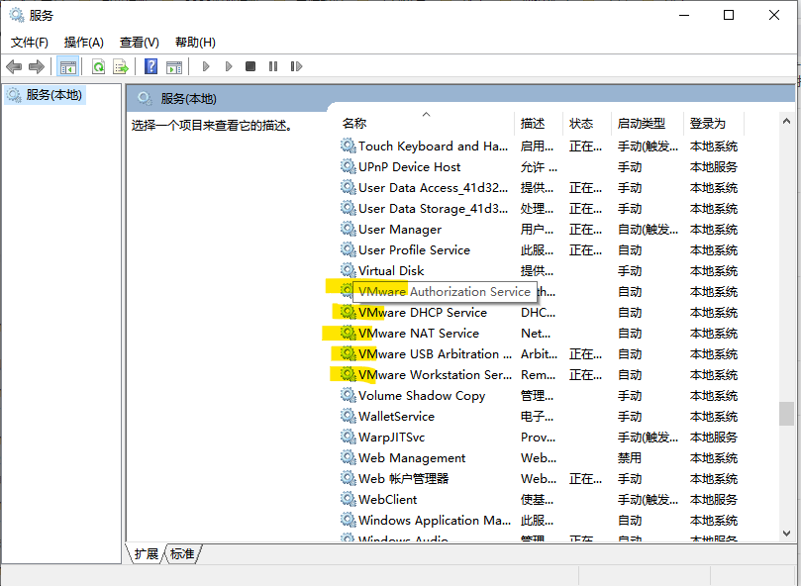Click the scrollbar down arrow

click(x=786, y=533)
